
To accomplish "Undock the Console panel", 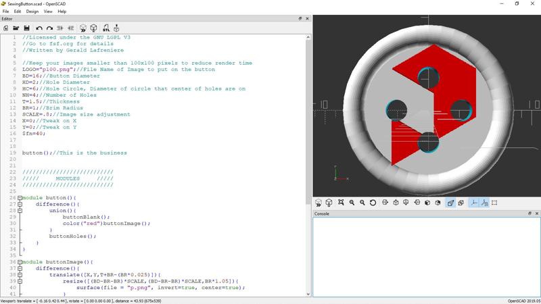I will (x=530, y=213).
